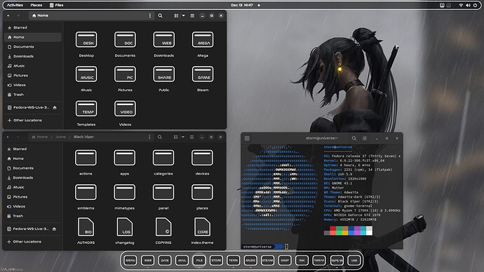Viewport: 484px width, 272px height.
Task: Open the Mega folder
Action: point(203,44)
